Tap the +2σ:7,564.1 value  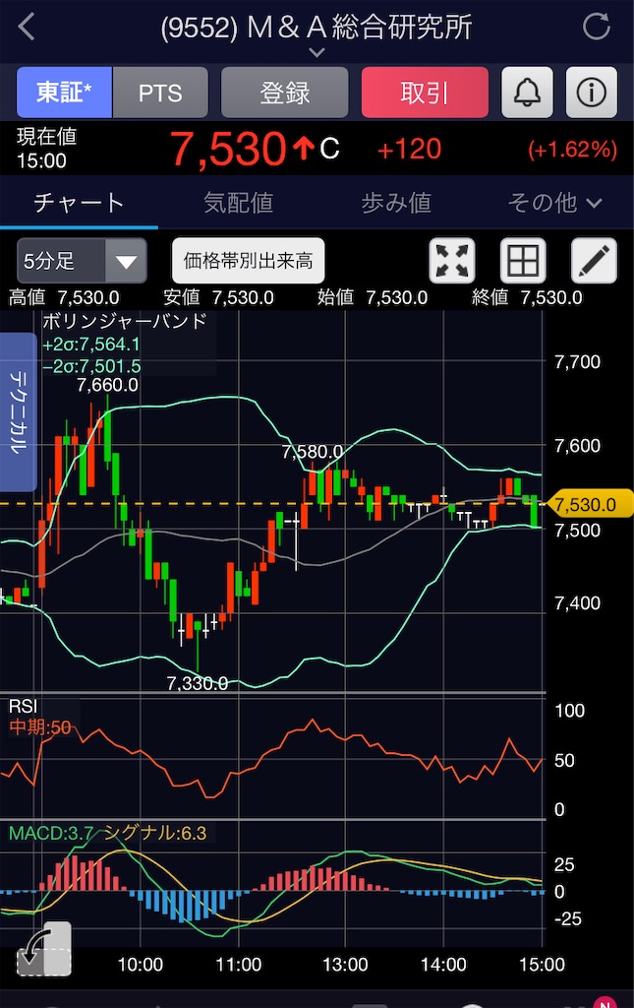pyautogui.click(x=91, y=345)
